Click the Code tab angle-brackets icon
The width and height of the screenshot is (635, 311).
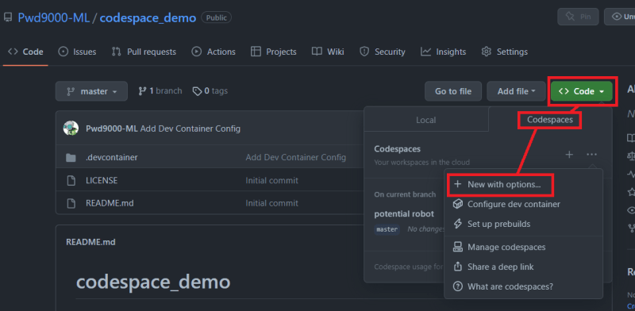coord(13,52)
